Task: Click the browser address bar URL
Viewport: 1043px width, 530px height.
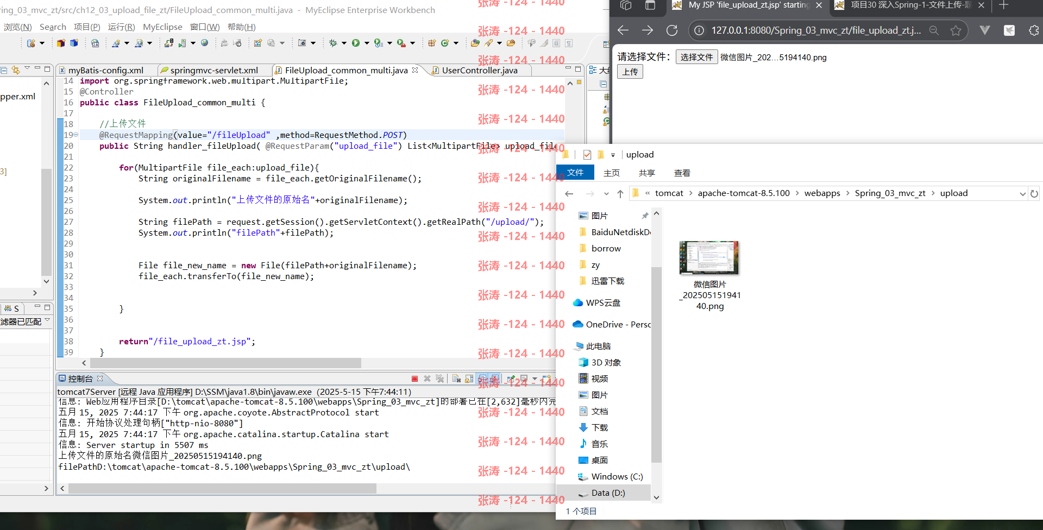Action: pyautogui.click(x=816, y=30)
